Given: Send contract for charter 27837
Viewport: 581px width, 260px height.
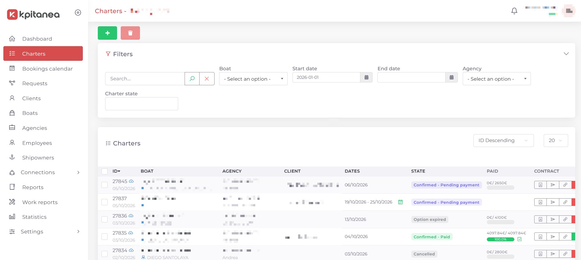Looking at the screenshot, I should (553, 202).
